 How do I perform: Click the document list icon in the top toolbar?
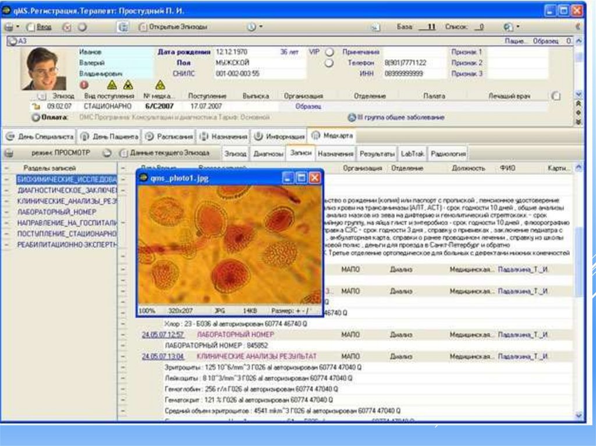pyautogui.click(x=123, y=27)
